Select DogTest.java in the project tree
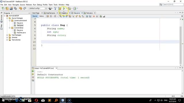The width and height of the screenshot is (184, 103). pyautogui.click(x=21, y=33)
